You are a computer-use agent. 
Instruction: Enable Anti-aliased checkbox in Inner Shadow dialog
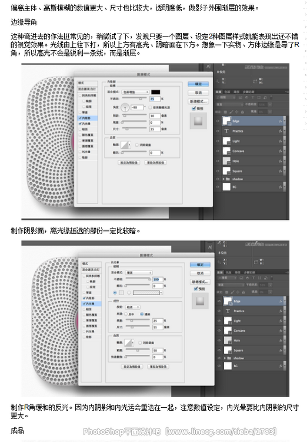(x=137, y=145)
